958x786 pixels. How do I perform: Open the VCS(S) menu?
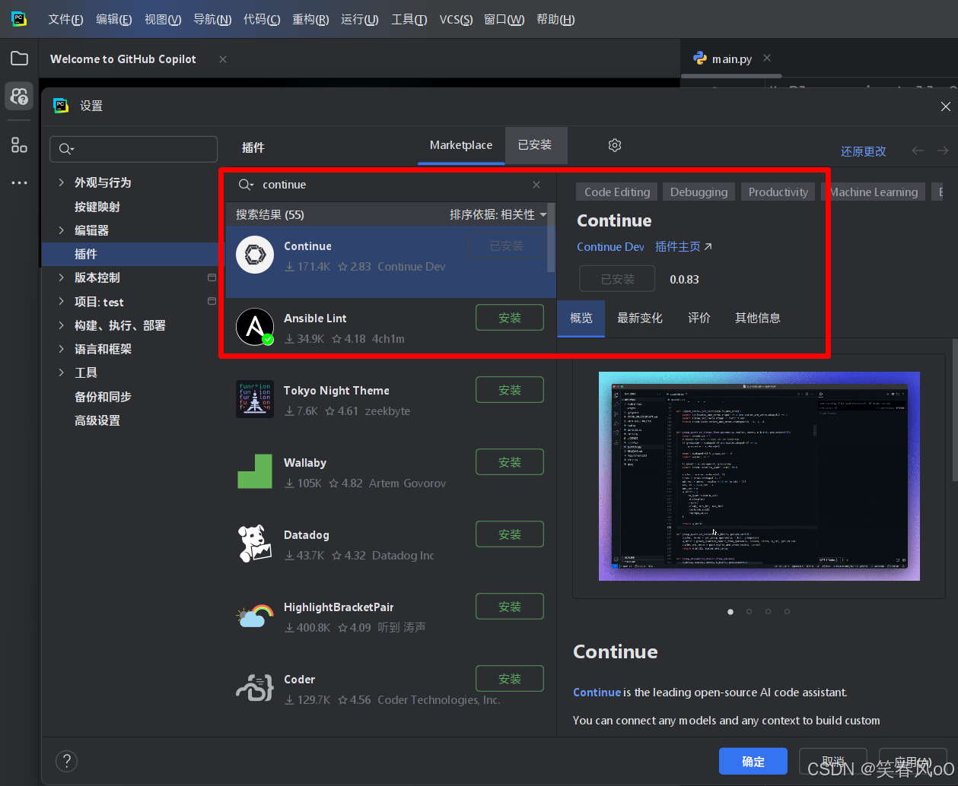click(x=456, y=19)
